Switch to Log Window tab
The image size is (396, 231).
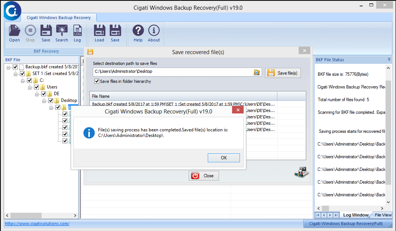[356, 215]
